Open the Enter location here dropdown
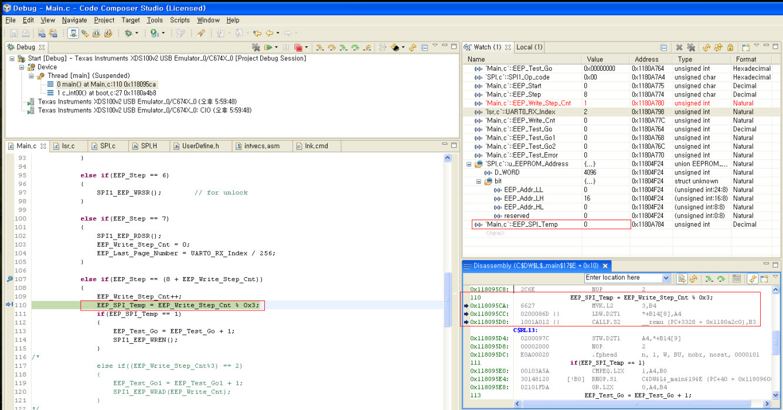The image size is (783, 410). click(666, 278)
